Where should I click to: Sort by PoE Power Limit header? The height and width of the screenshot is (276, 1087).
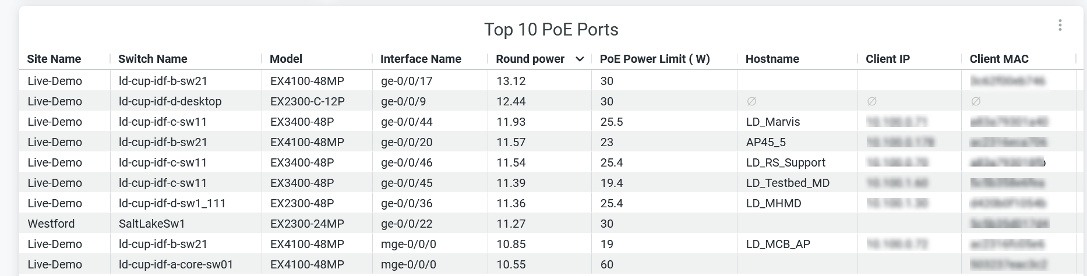pyautogui.click(x=654, y=59)
